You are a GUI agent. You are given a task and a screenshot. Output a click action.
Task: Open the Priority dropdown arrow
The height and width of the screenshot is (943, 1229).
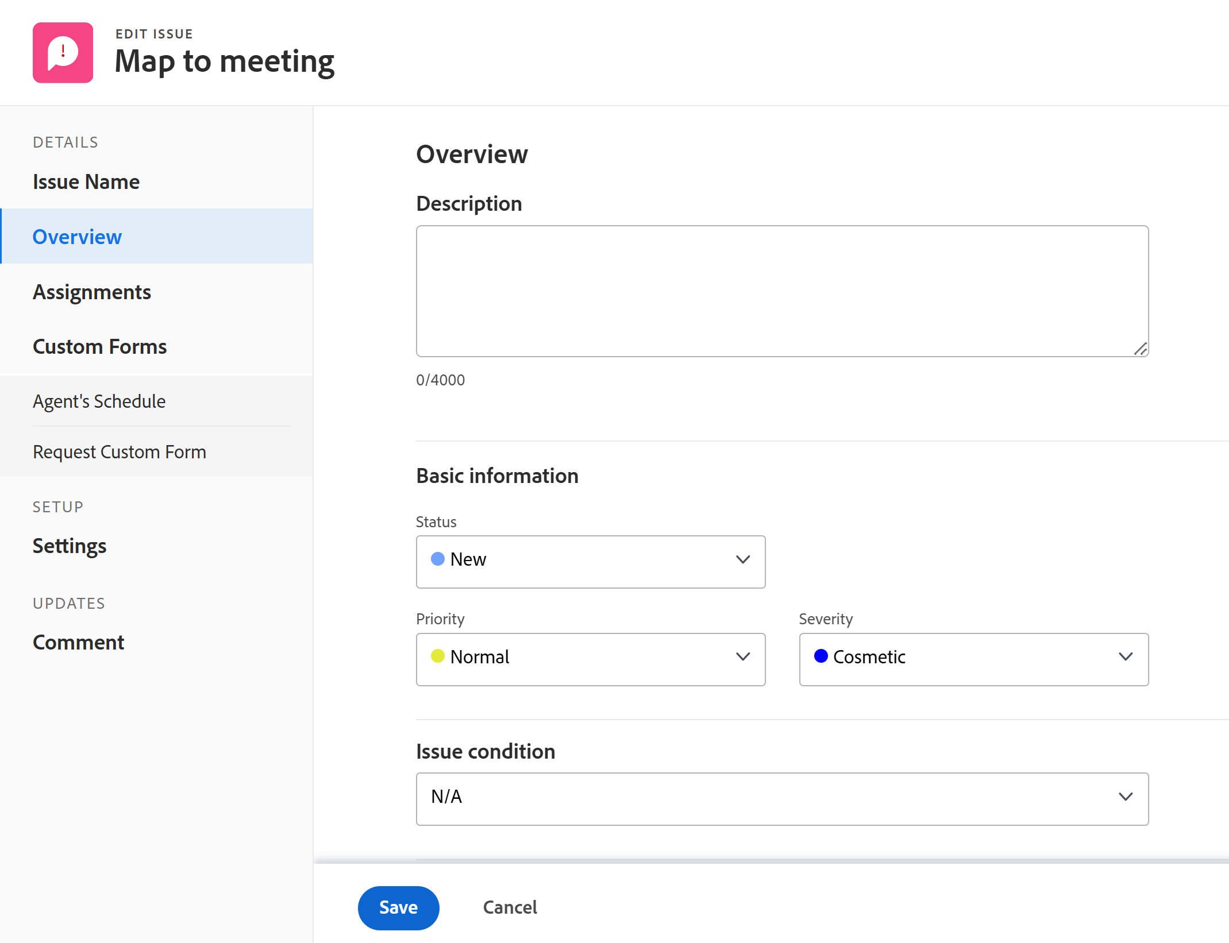point(742,657)
